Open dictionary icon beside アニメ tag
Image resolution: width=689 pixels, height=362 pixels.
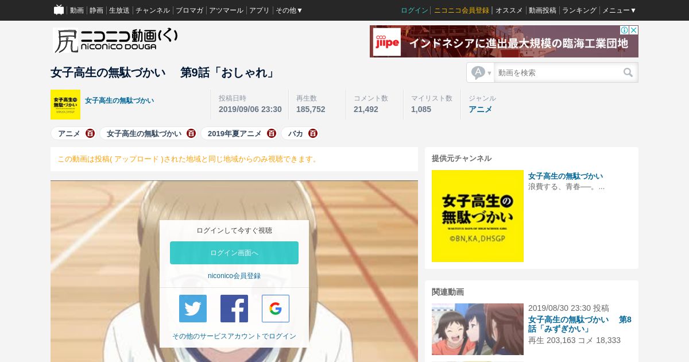pos(90,133)
